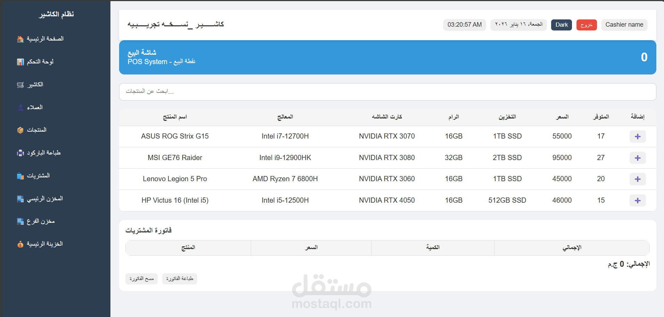This screenshot has height=317, width=664.
Task: Add MSI GE76 Raider to invoice
Action: 638,158
